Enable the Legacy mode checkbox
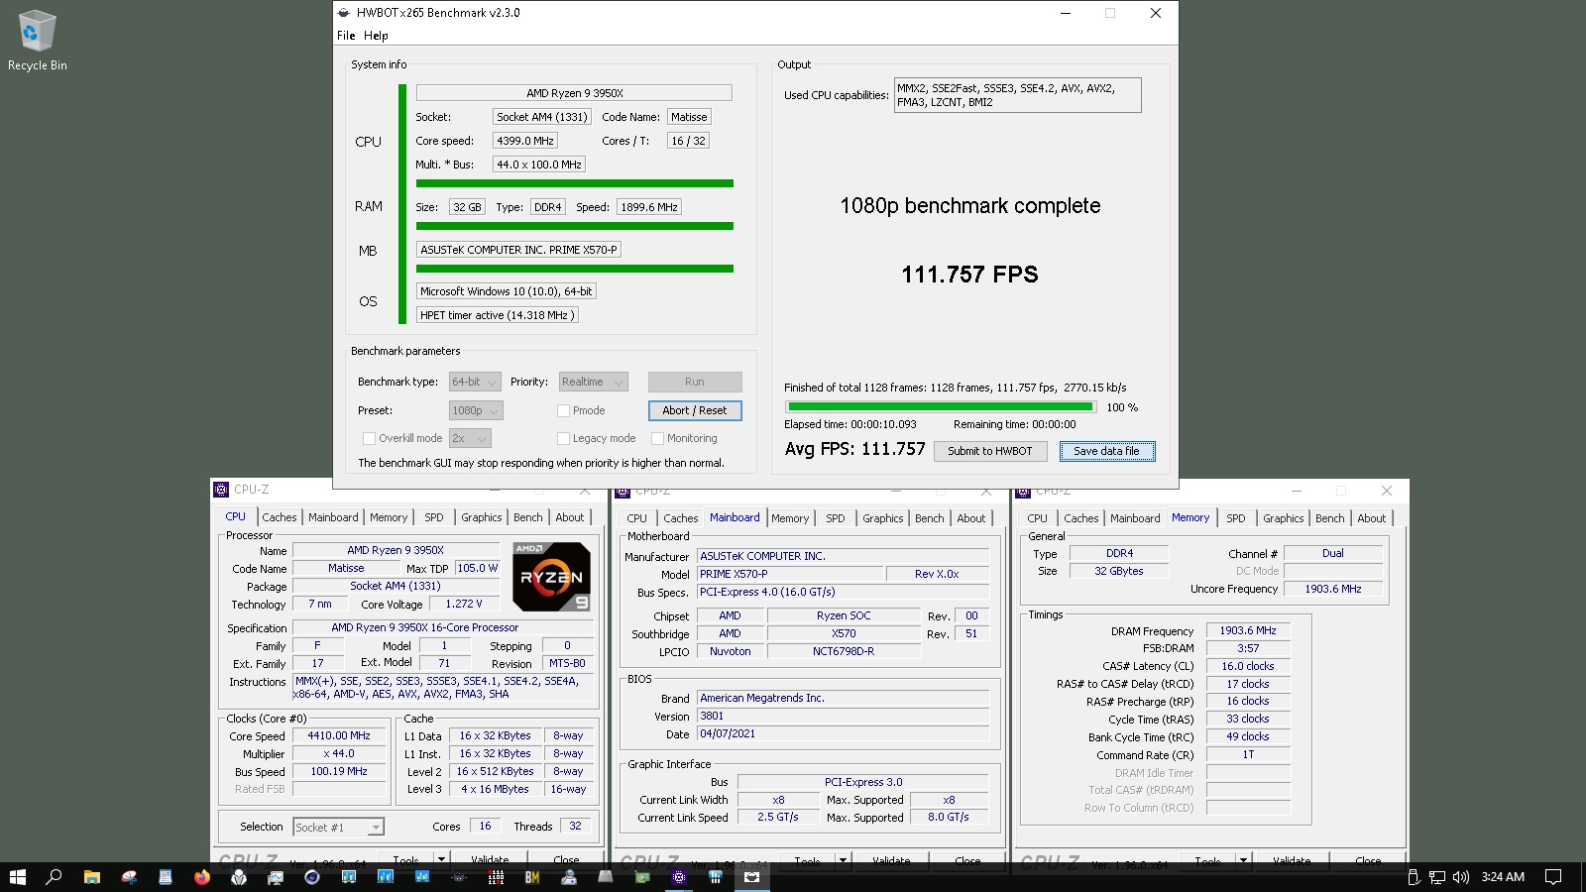1586x892 pixels. (563, 438)
